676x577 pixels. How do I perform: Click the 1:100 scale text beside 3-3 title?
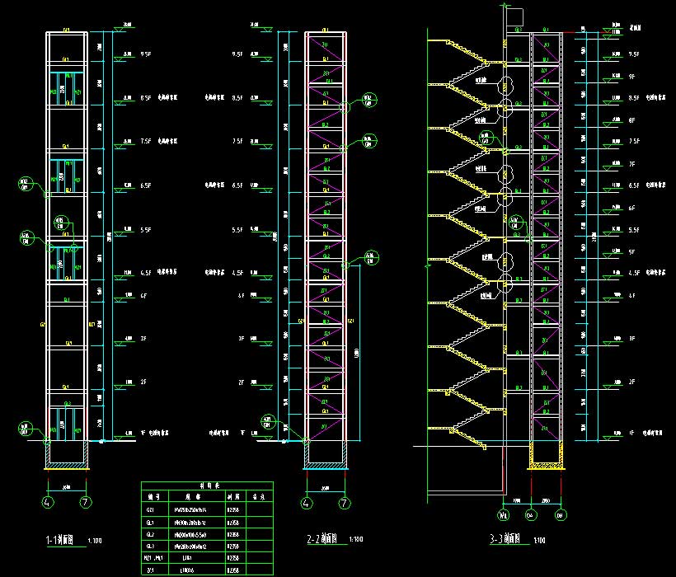coord(540,542)
